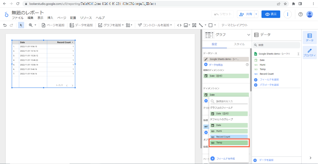
Task: Collapse the Google Sheets demo data source
Action: pos(298,53)
